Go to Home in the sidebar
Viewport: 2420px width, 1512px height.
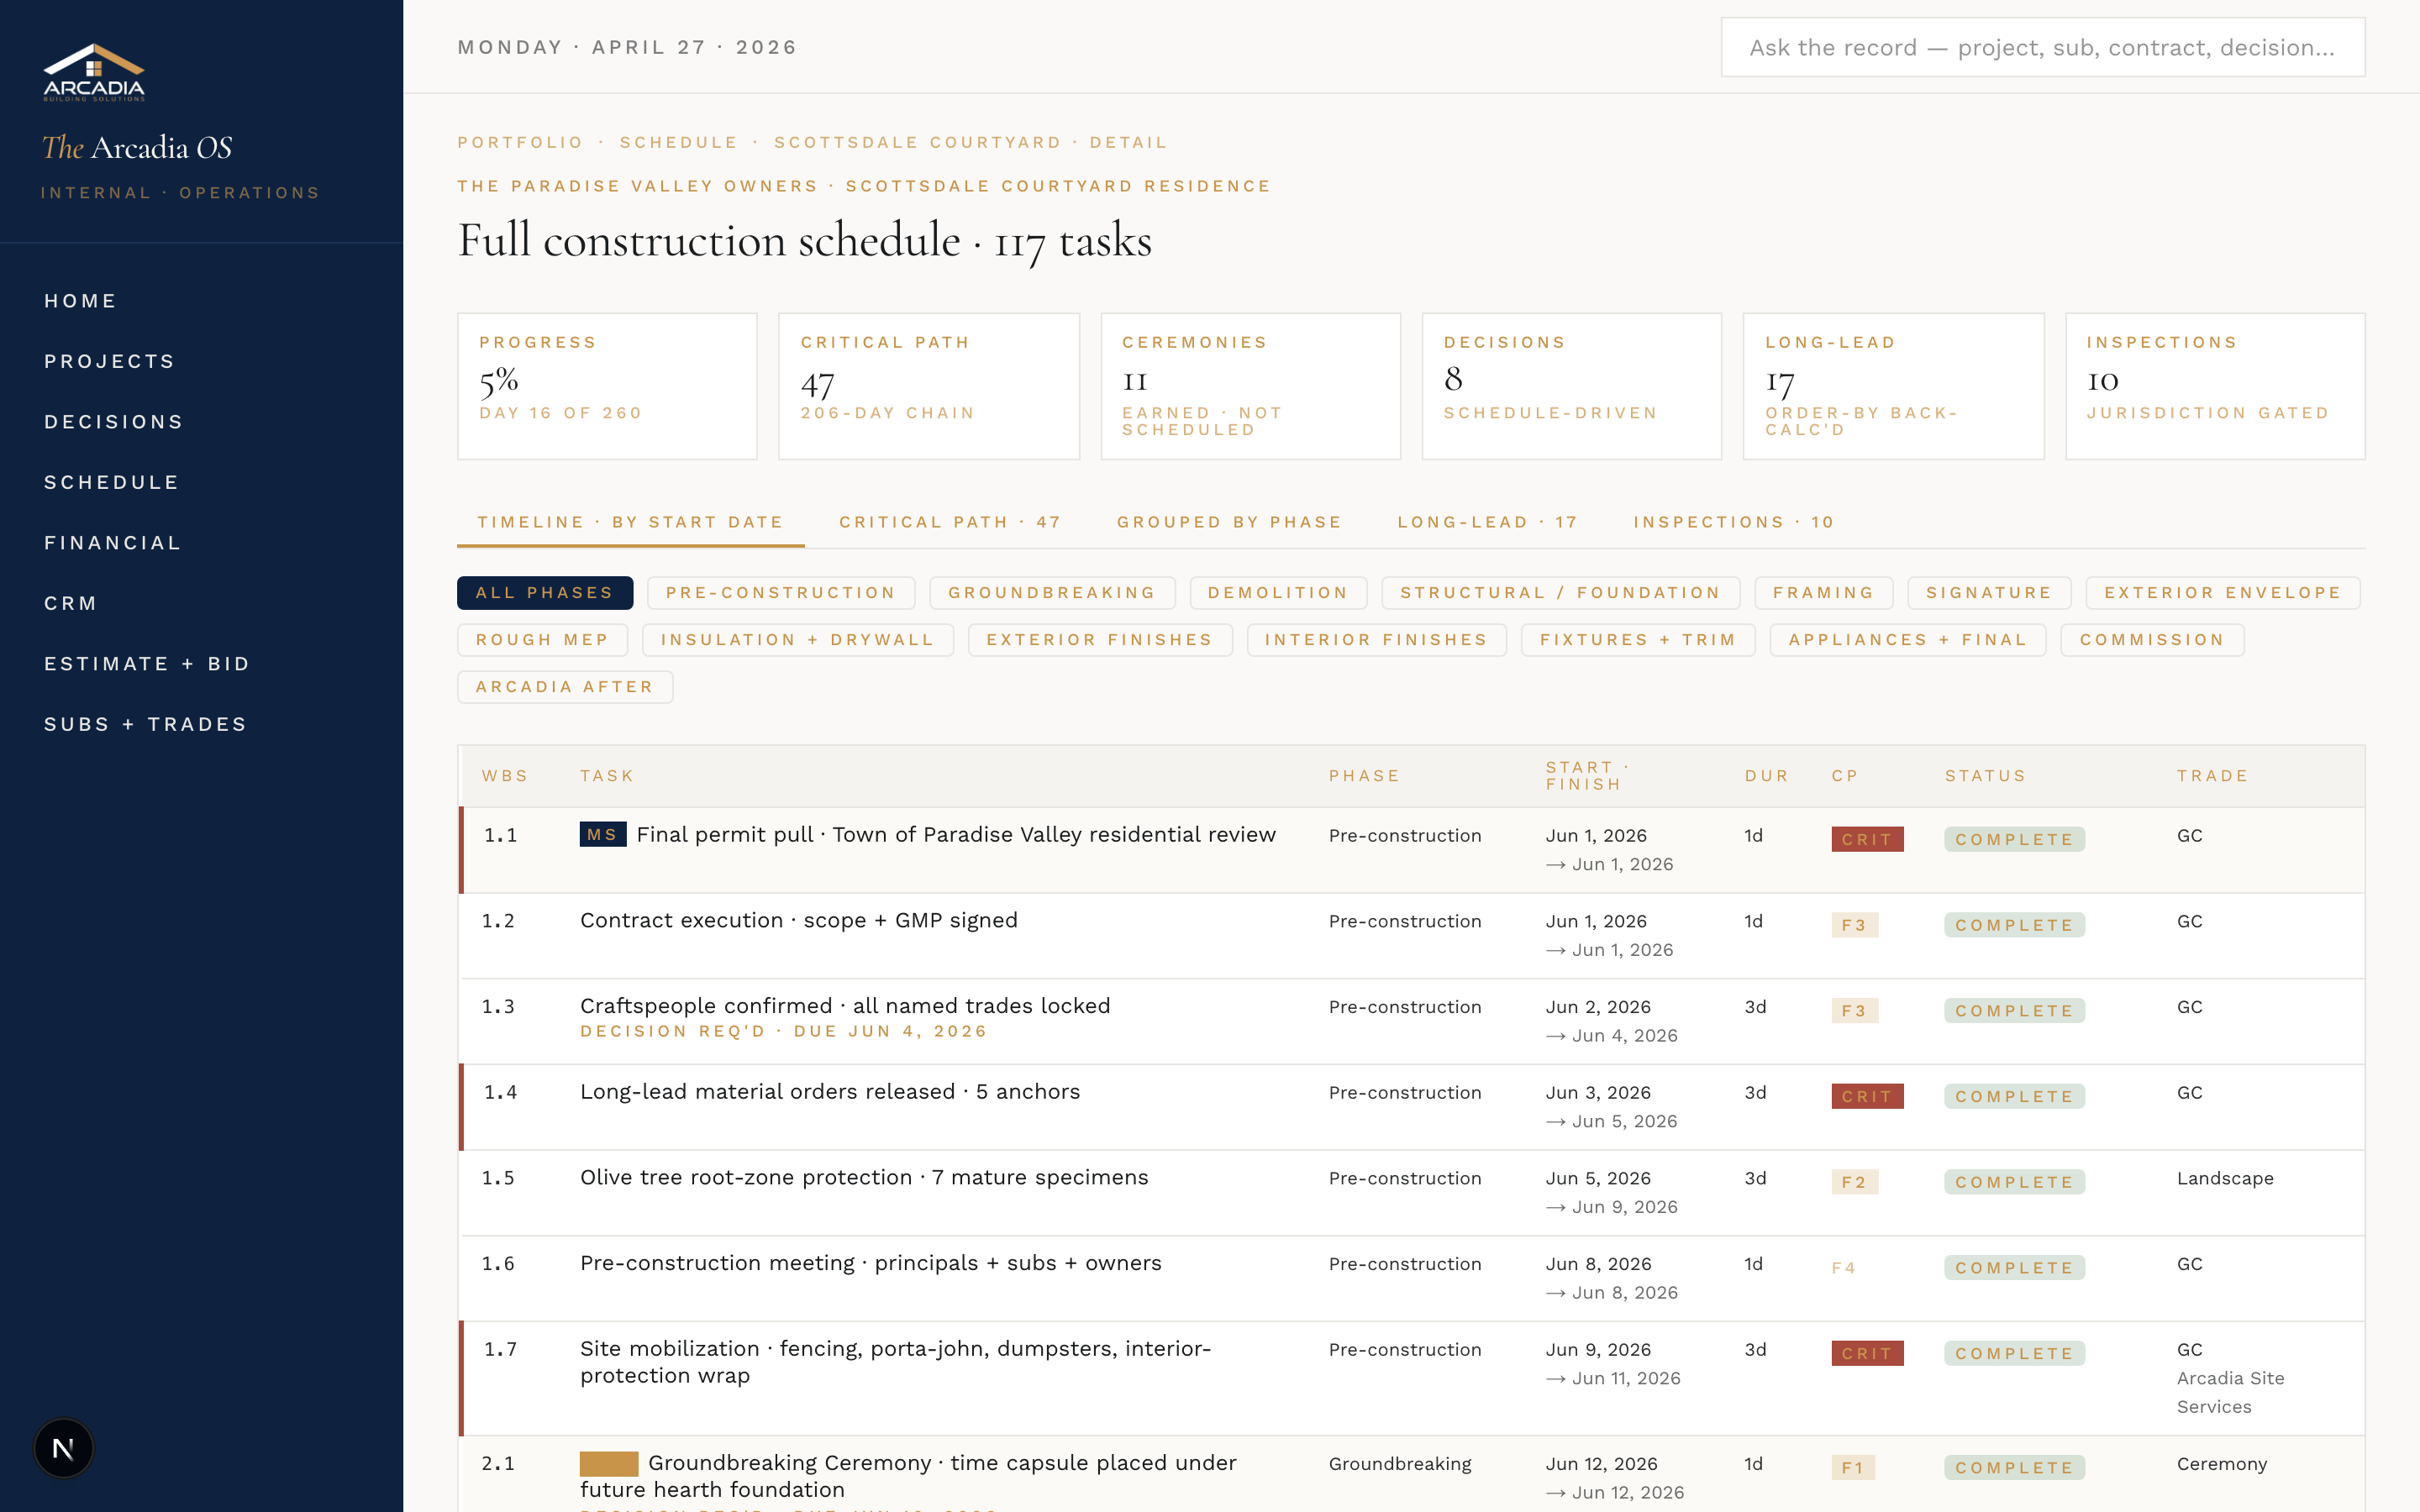point(80,301)
